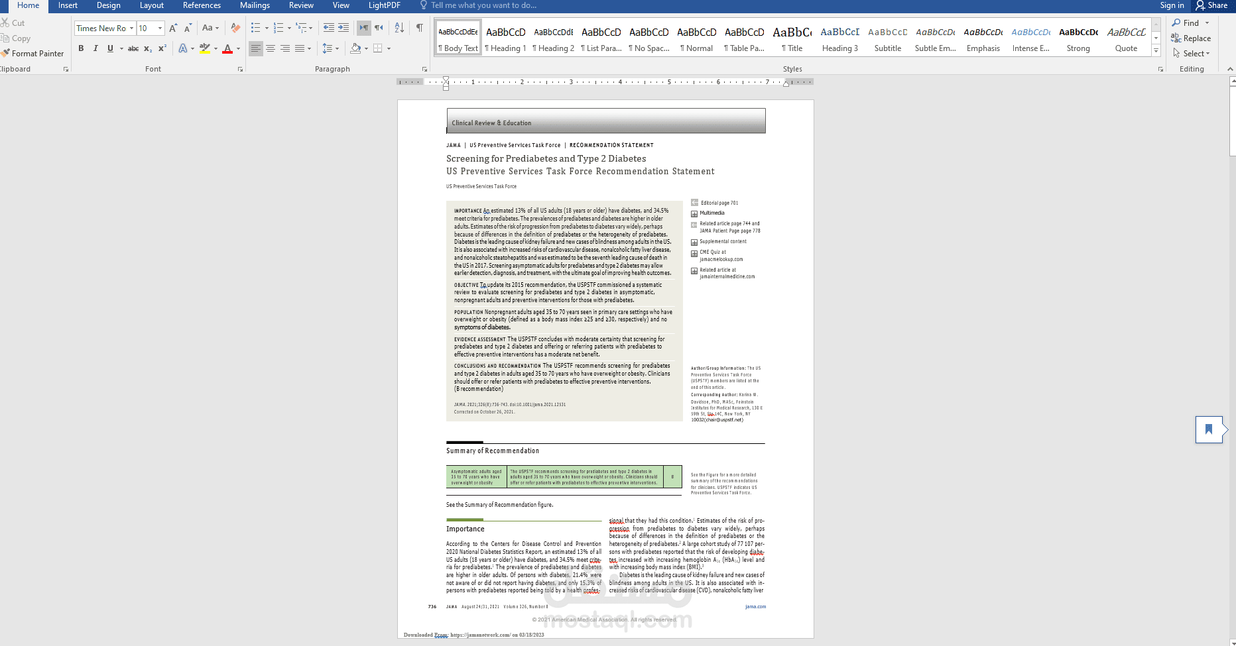This screenshot has width=1236, height=646.
Task: Sort the selection A to Z
Action: pyautogui.click(x=399, y=28)
